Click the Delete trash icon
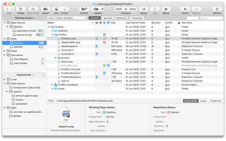226x141 pixels. pyautogui.click(x=21, y=9)
